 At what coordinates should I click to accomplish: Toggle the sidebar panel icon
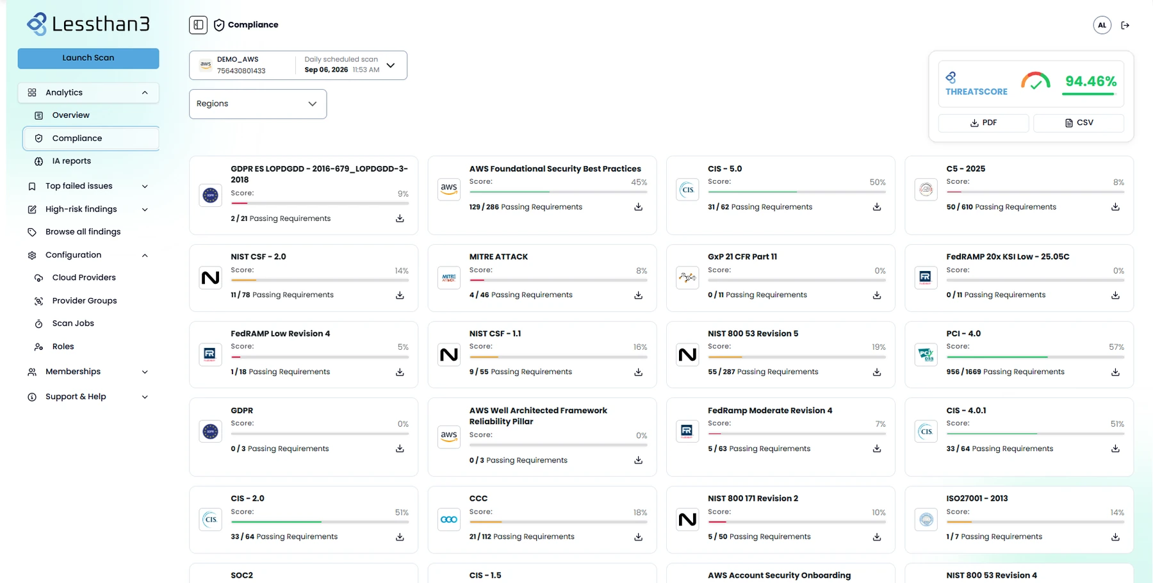click(x=198, y=25)
